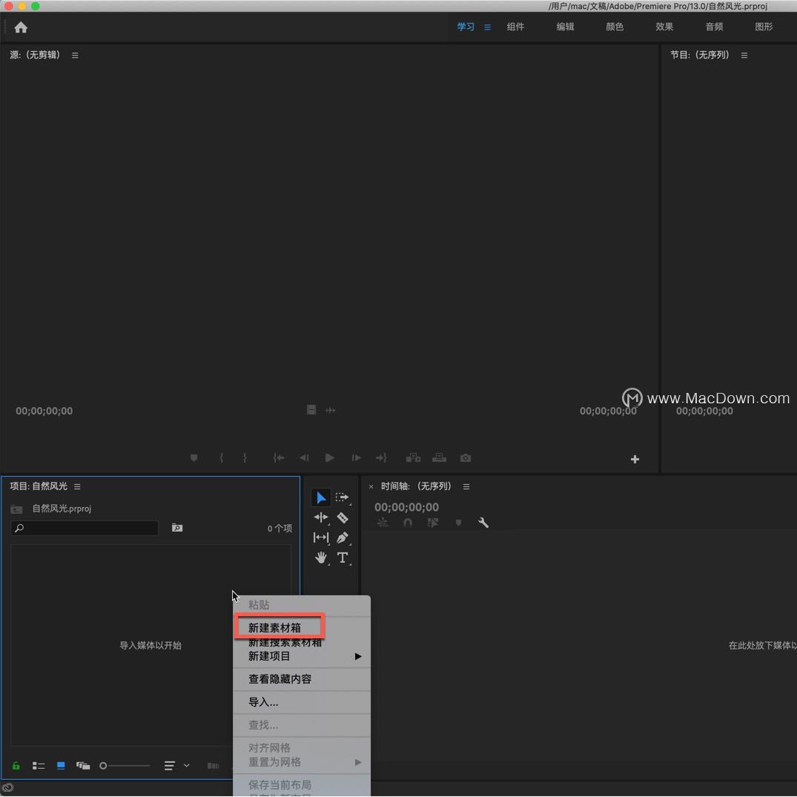Toggle Snap magnet in timeline

(x=408, y=523)
